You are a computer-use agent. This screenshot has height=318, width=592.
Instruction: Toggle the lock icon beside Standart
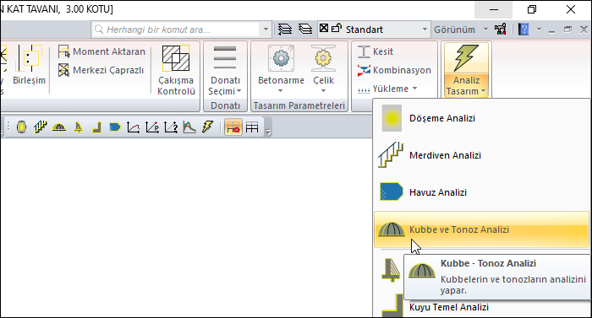(336, 29)
